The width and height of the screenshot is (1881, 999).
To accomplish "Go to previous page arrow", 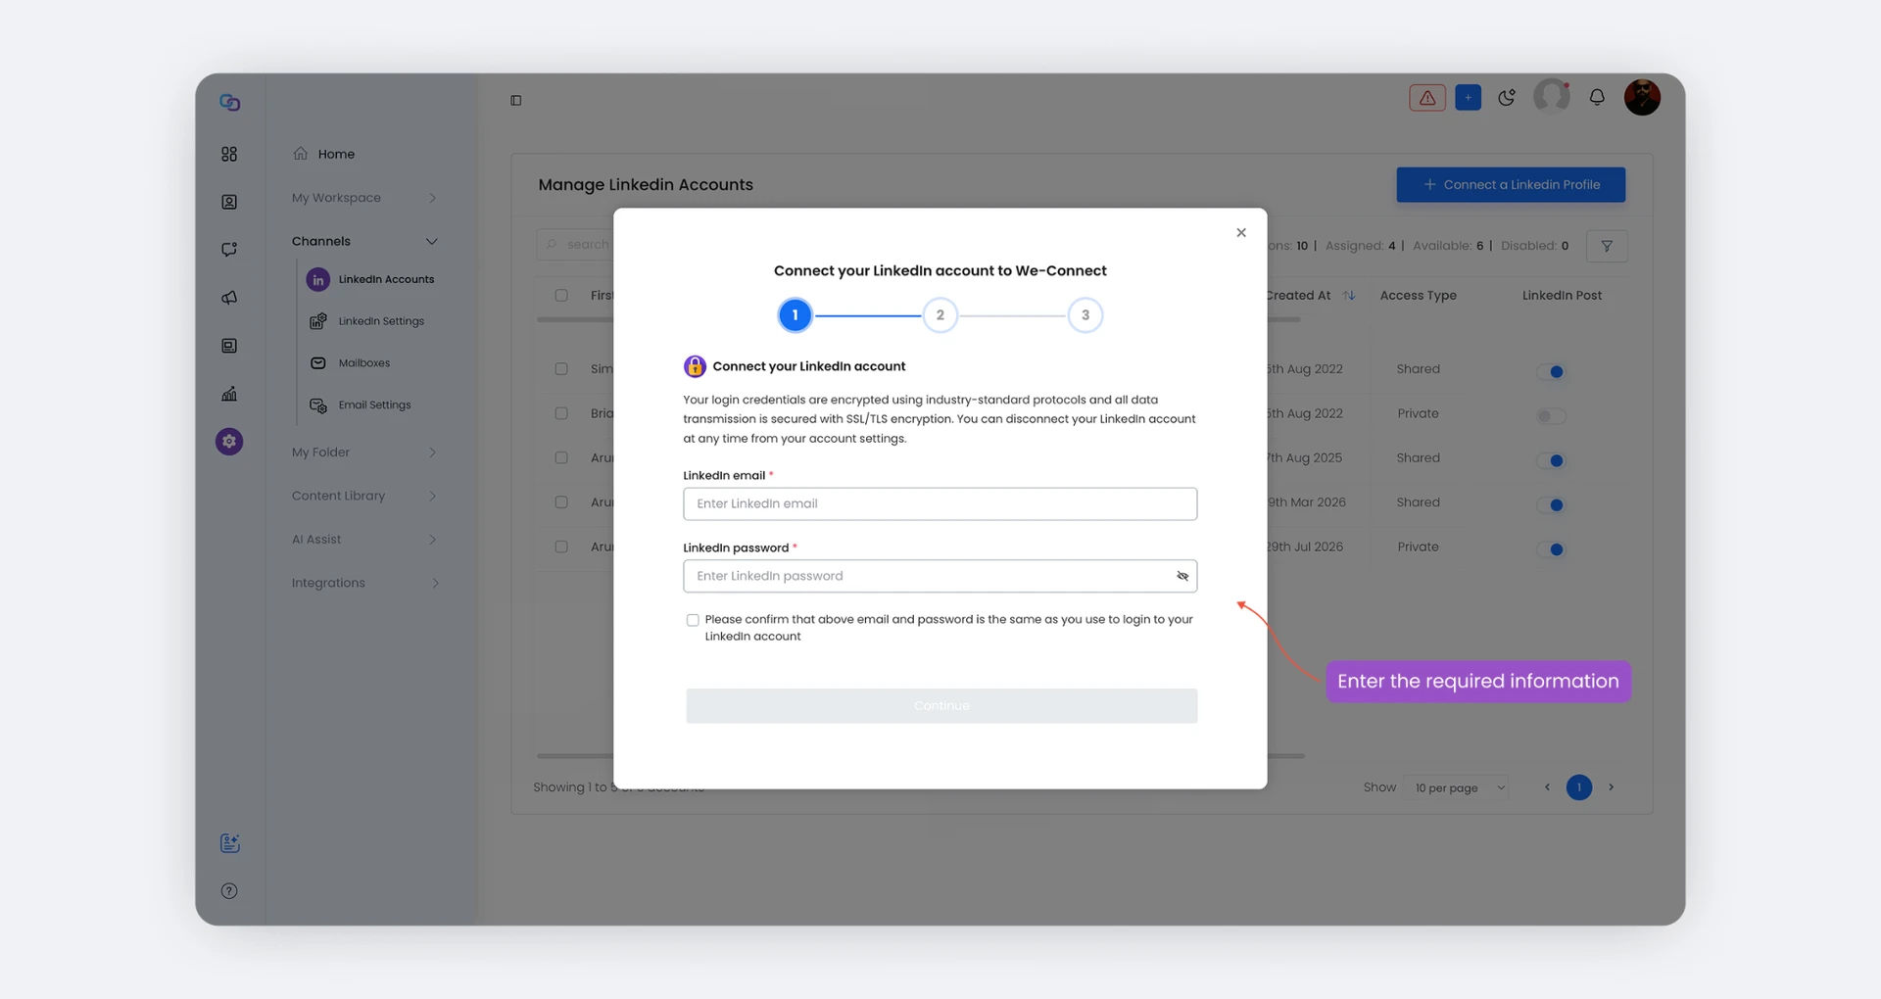I will pyautogui.click(x=1547, y=787).
